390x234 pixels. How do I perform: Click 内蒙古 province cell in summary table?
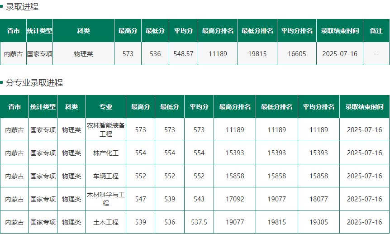14,54
